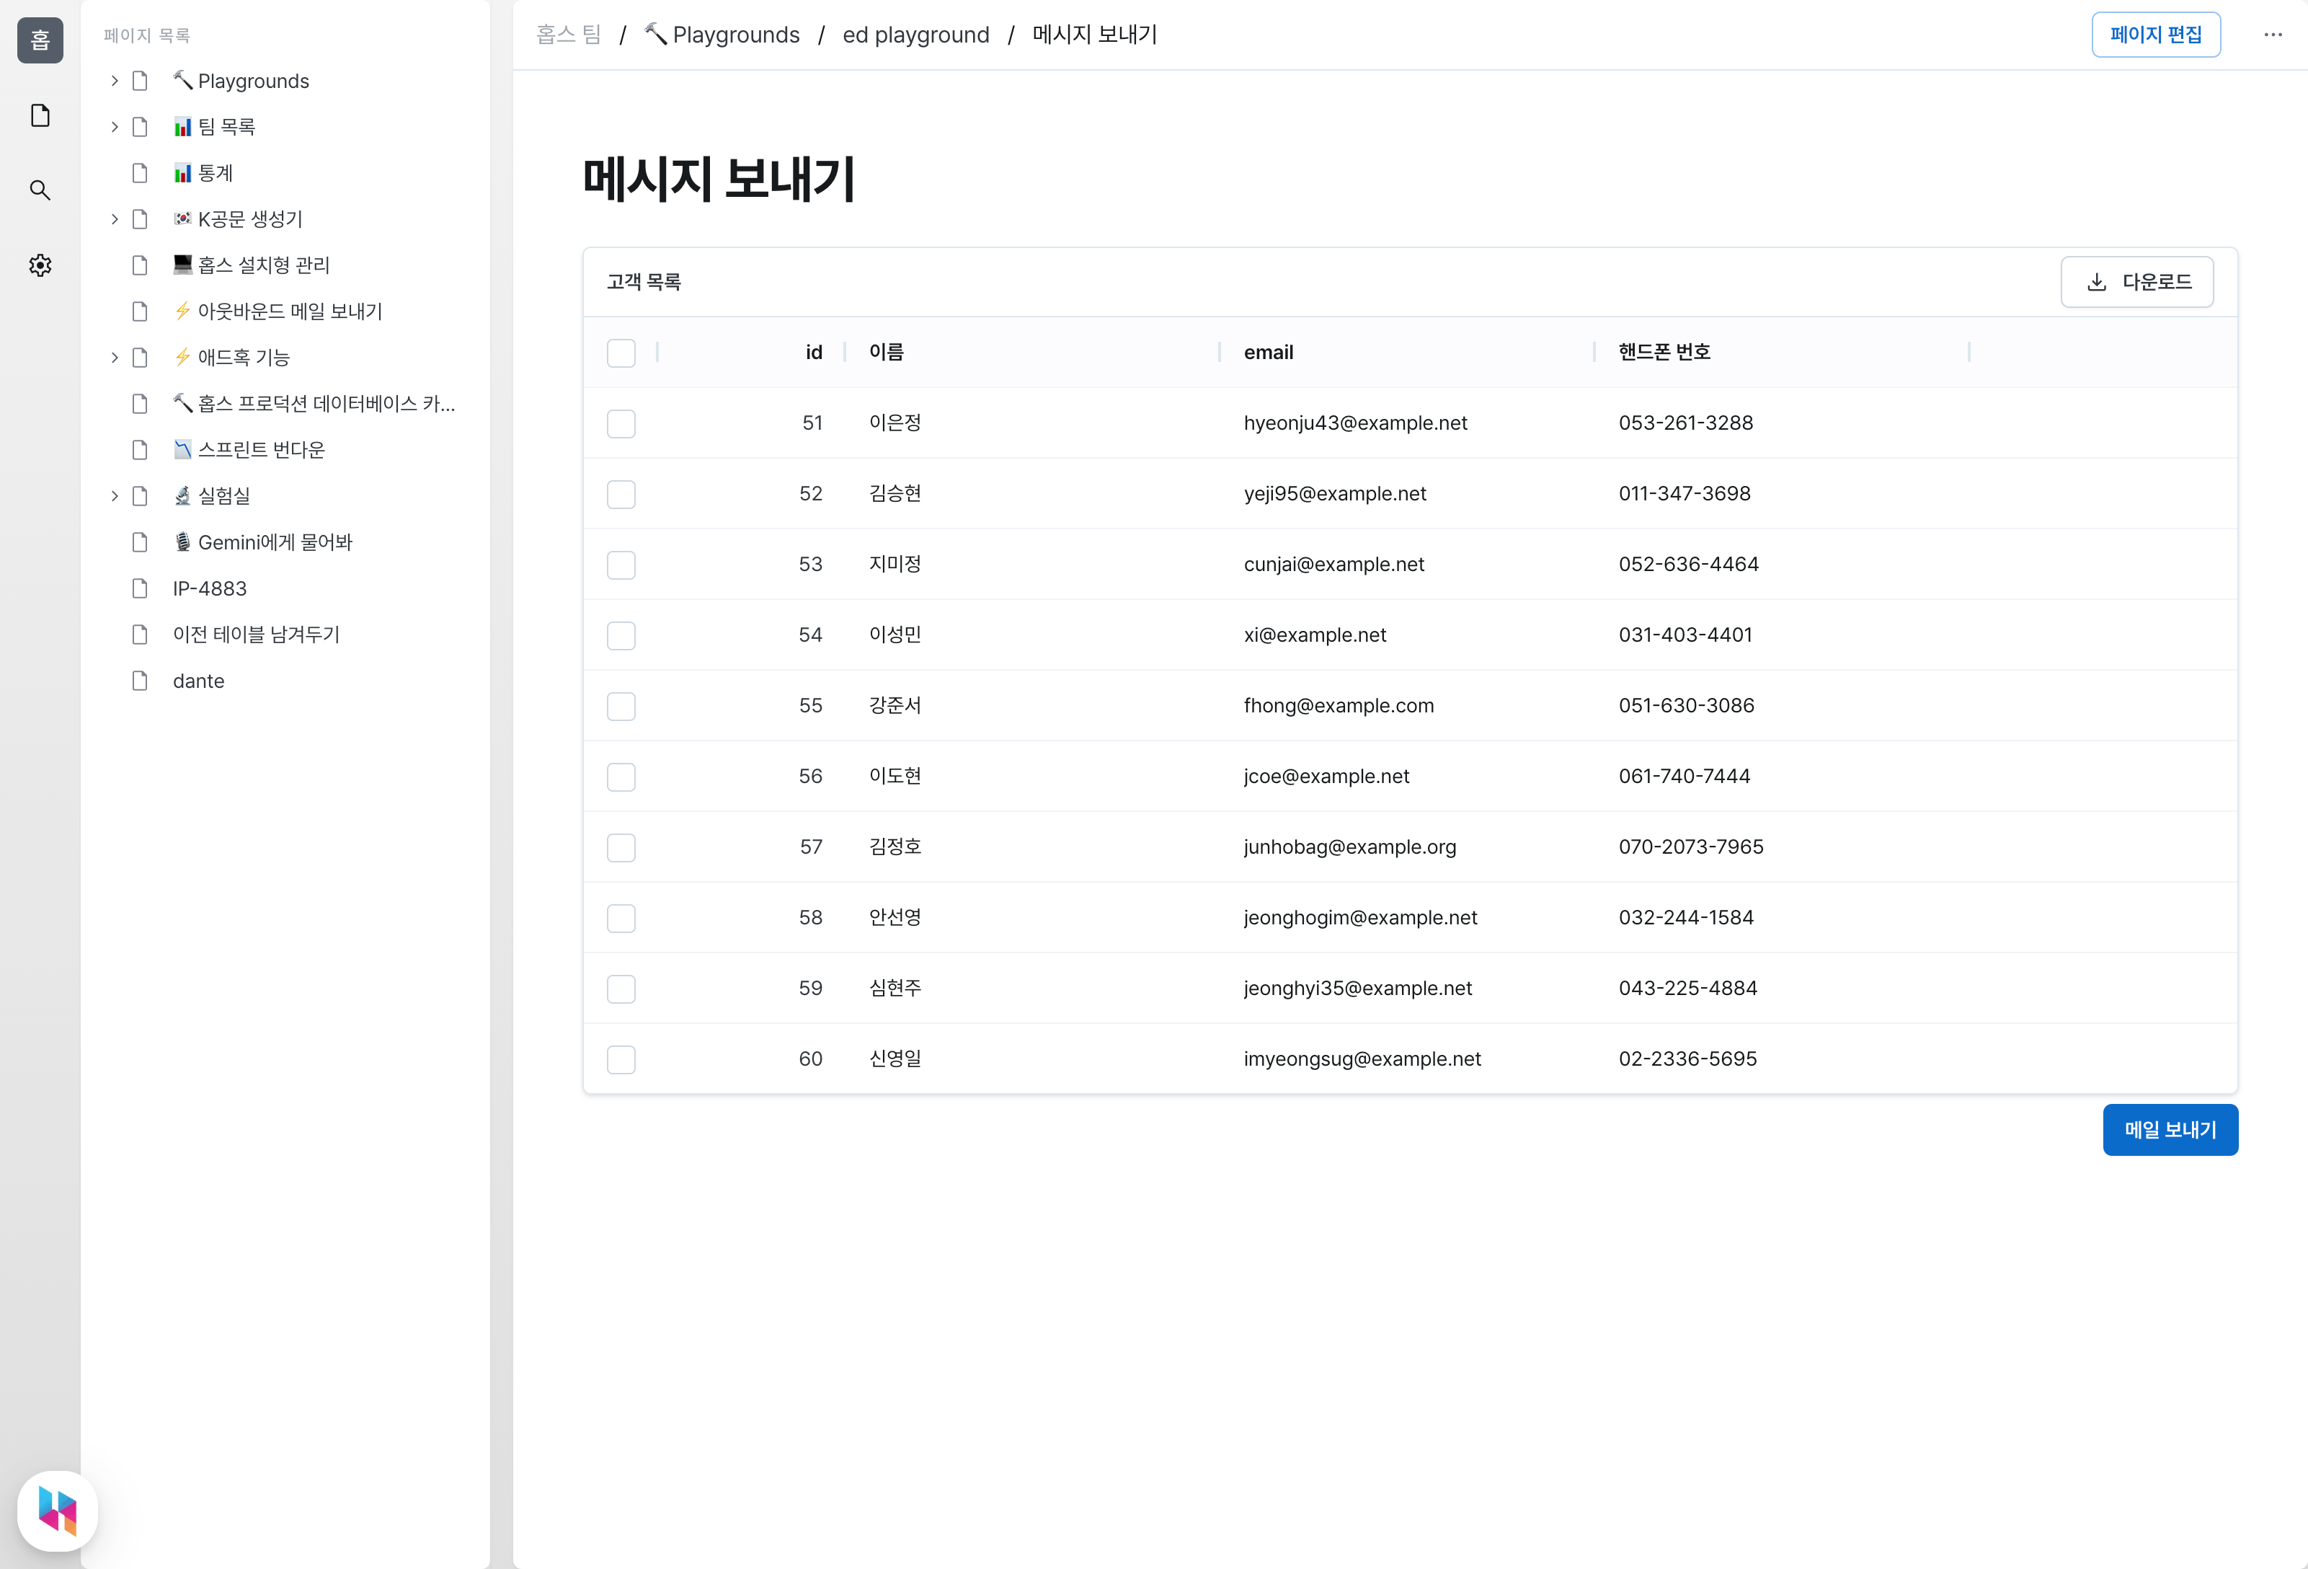
Task: Click phone number 070-2073-7965 cell
Action: 1690,847
